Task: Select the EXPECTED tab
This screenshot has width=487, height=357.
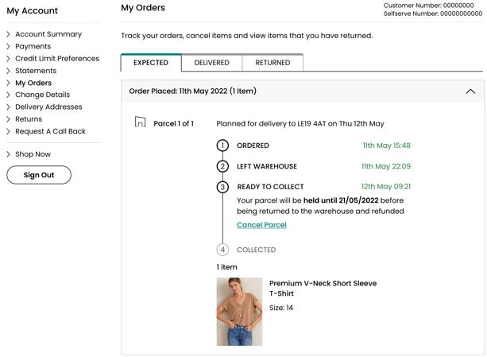Action: [x=151, y=63]
